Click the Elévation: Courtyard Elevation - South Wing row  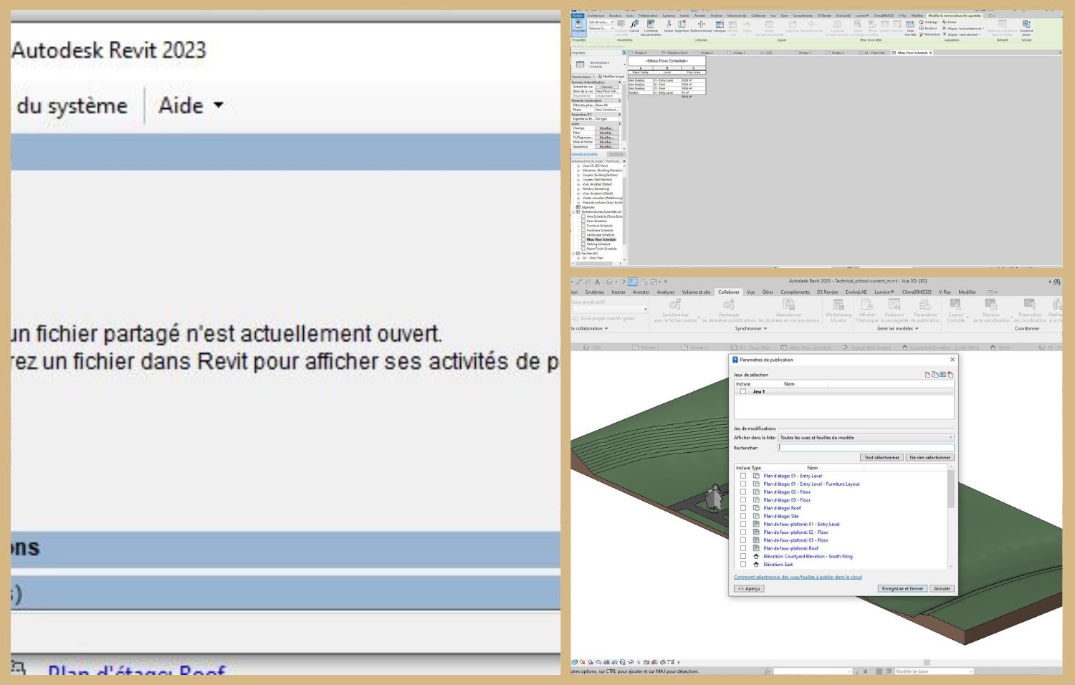tap(808, 557)
